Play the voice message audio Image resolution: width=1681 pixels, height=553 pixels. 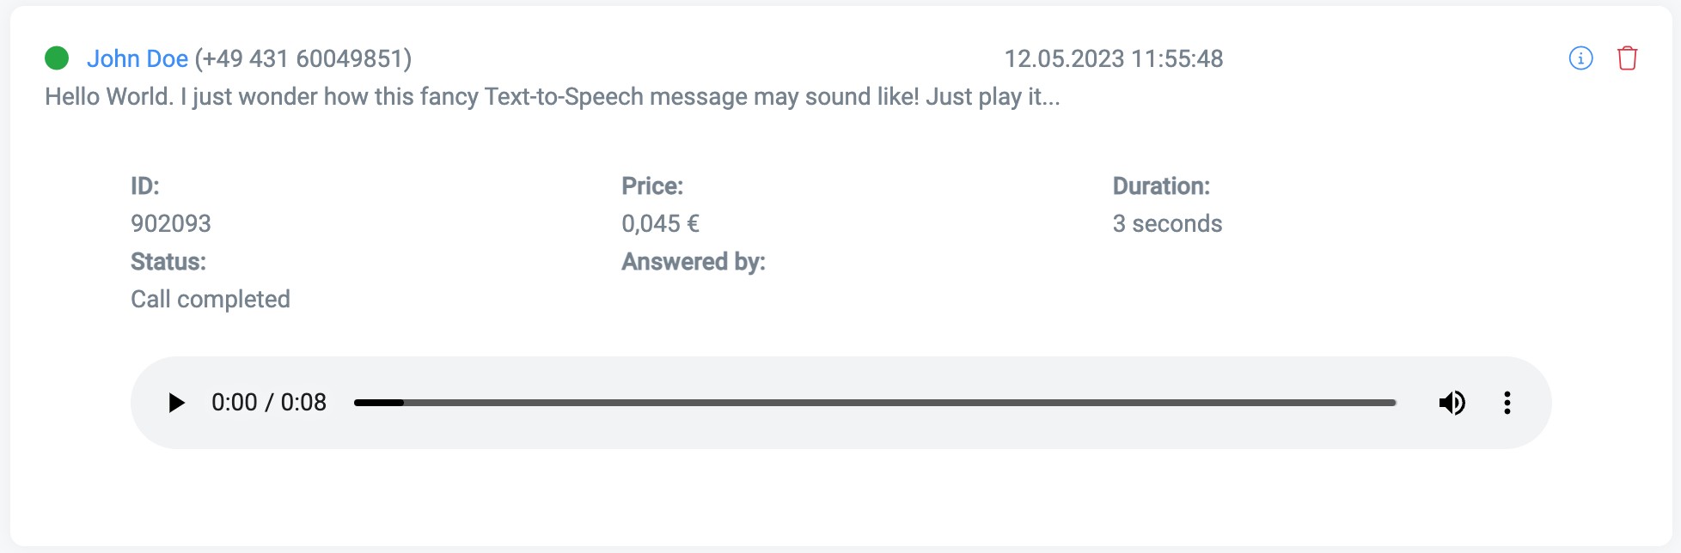point(176,403)
